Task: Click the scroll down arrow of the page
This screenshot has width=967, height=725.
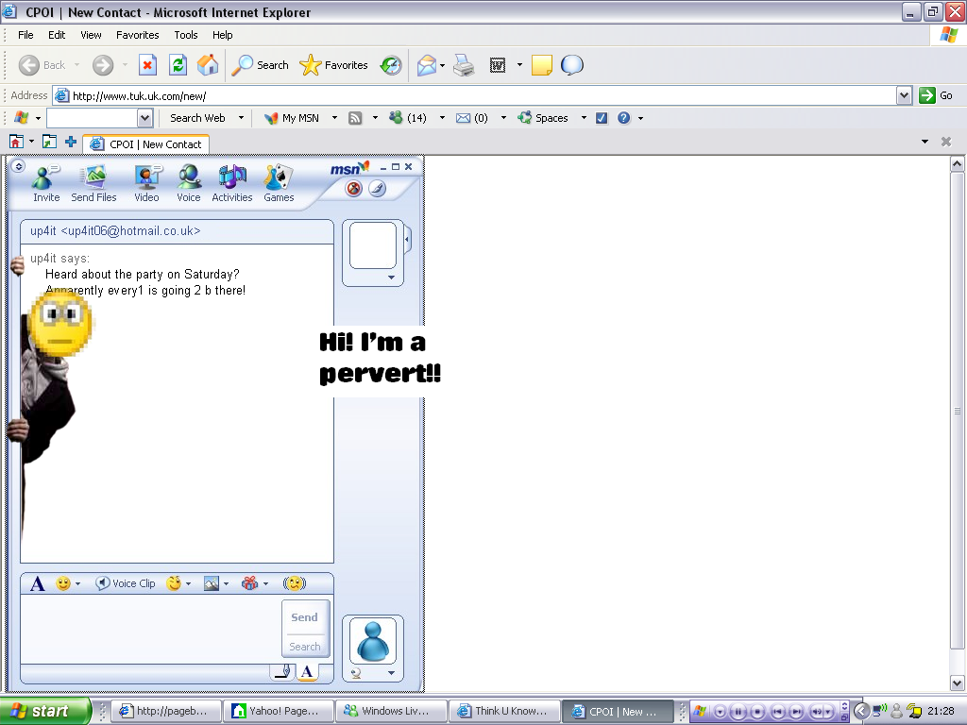Action: click(958, 683)
